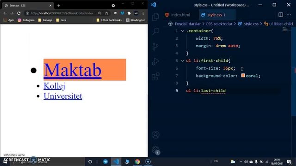This screenshot has height=166, width=296.
Task: Collapse the ul li:first-child rule fold arrow
Action: tap(183, 60)
